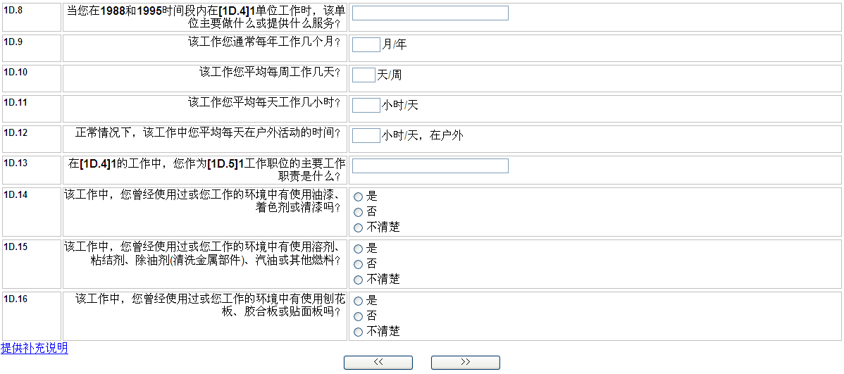Select 否 for question 1D.15 solvents
Image resolution: width=844 pixels, height=374 pixels.
coord(358,264)
